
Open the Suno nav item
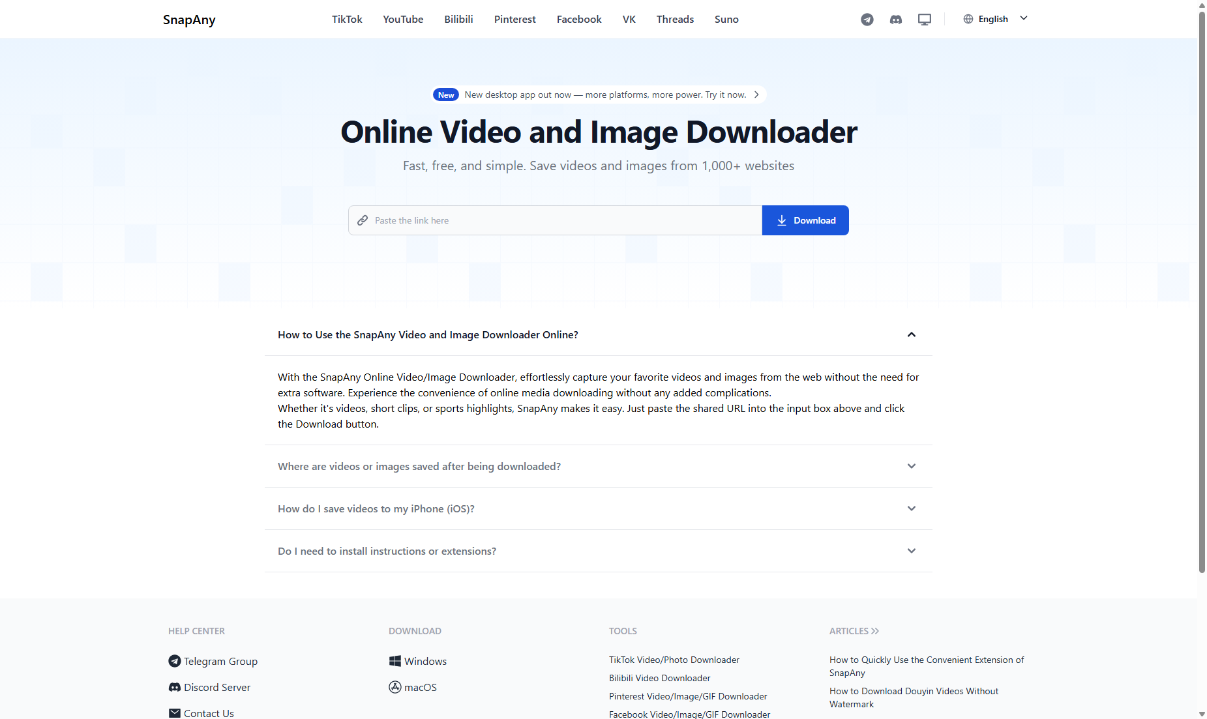coord(726,20)
